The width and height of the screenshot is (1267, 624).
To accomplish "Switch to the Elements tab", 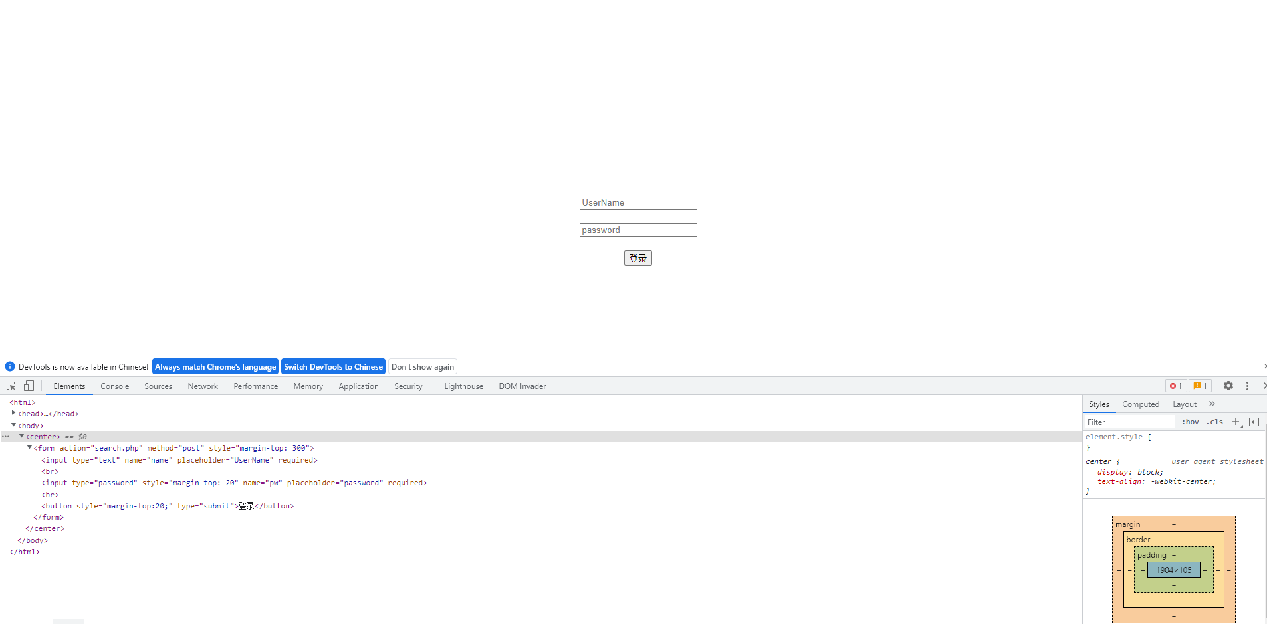I will (69, 386).
